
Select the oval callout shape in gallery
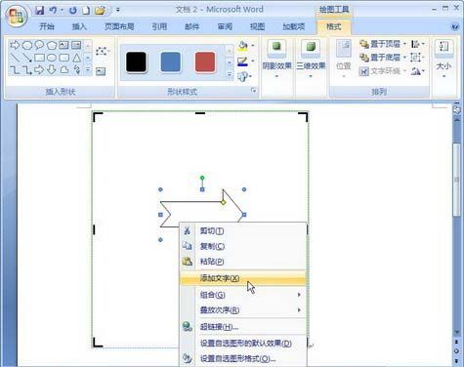click(39, 45)
